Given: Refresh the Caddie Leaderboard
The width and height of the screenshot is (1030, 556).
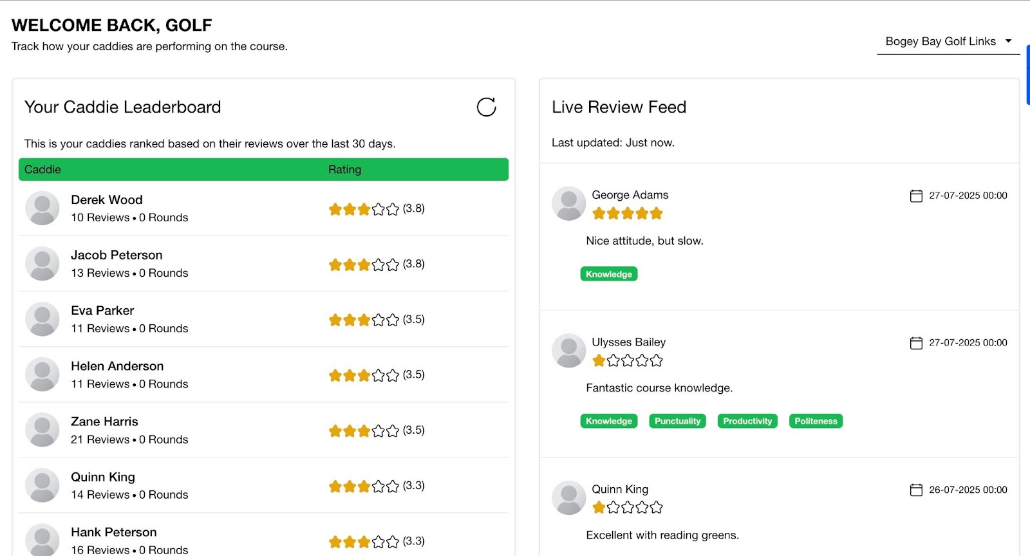Looking at the screenshot, I should click(486, 107).
